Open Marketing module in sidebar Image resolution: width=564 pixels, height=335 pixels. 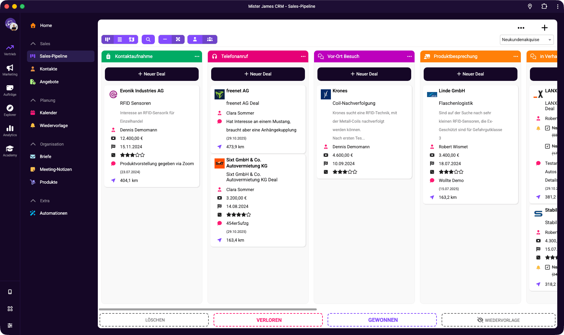click(x=10, y=70)
